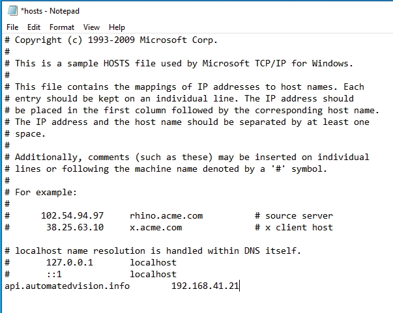The image size is (393, 313).
Task: Click the 'For example:' comment line
Action: [x=40, y=193]
